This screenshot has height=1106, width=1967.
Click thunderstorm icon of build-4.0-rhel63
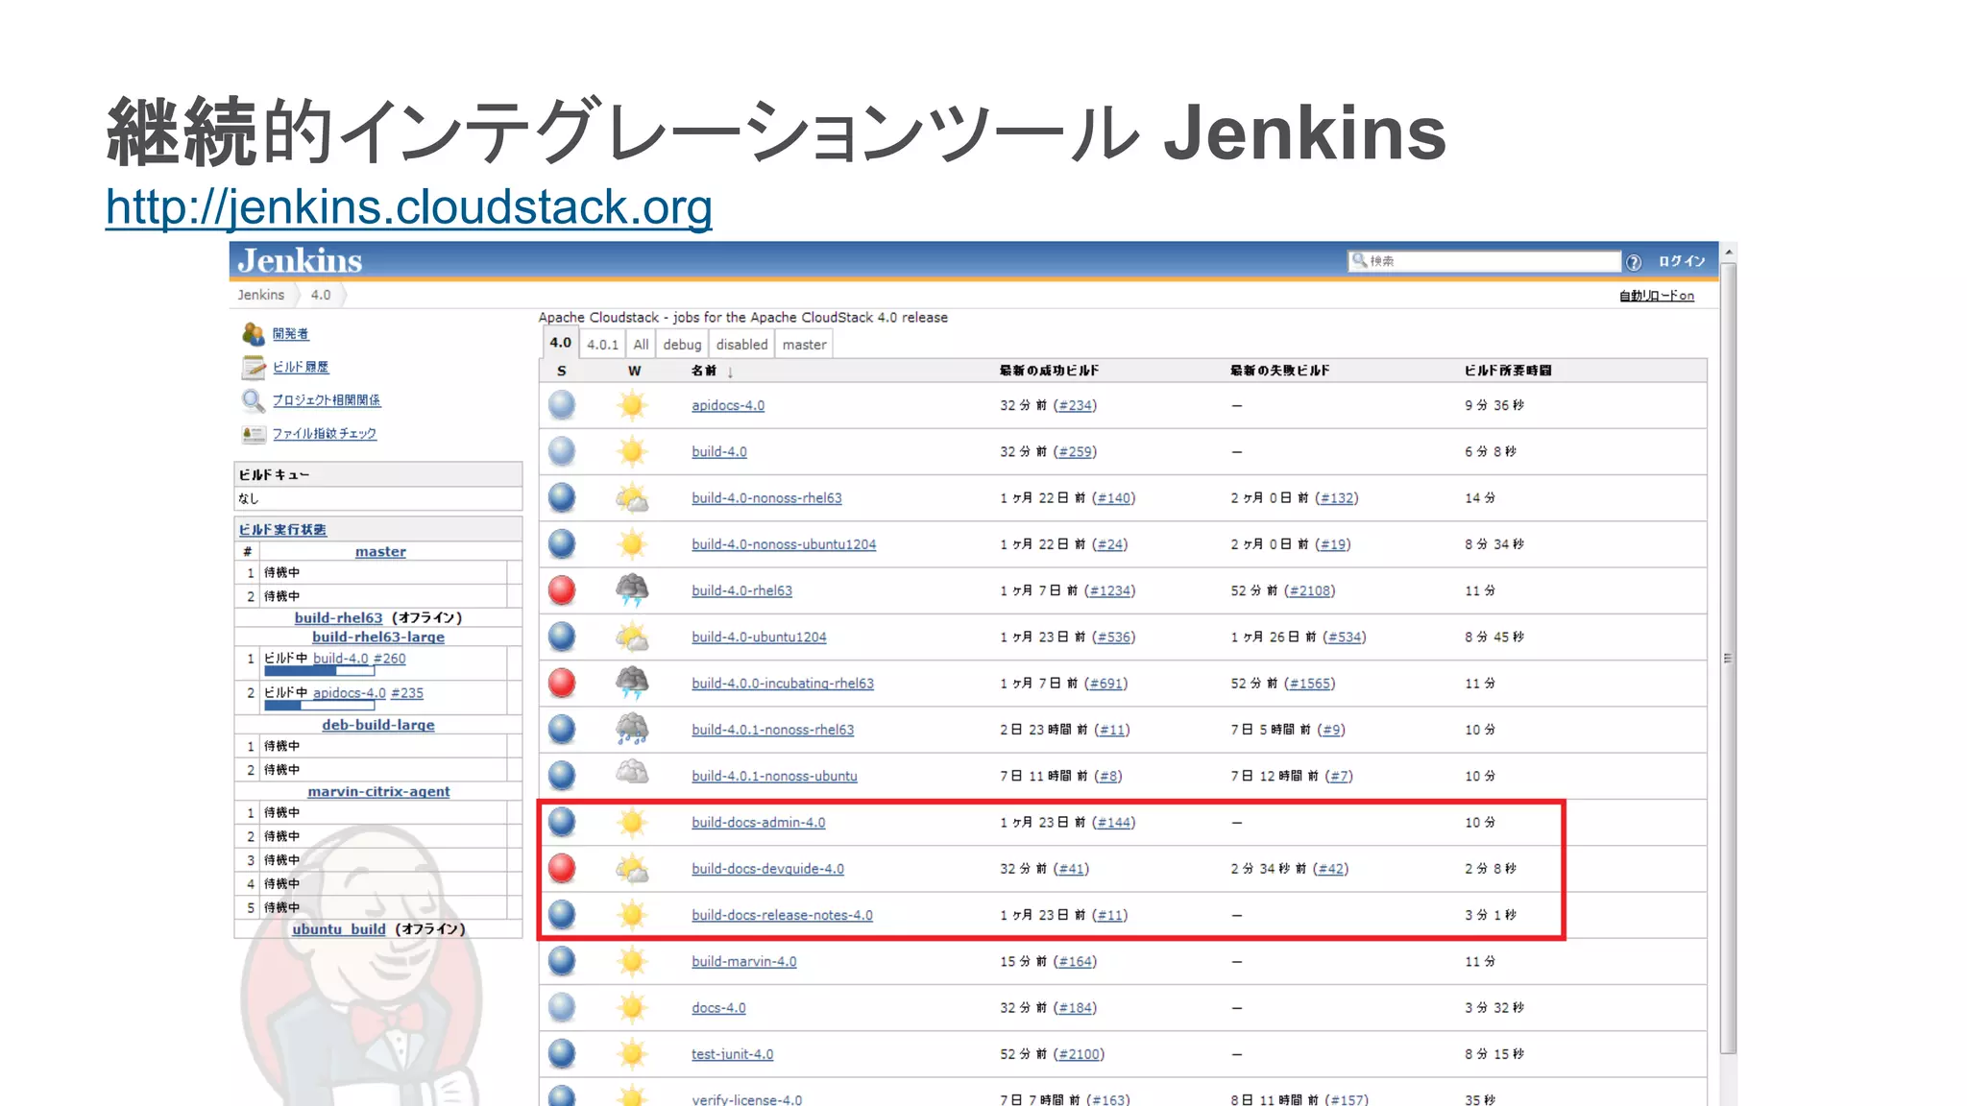pos(632,589)
